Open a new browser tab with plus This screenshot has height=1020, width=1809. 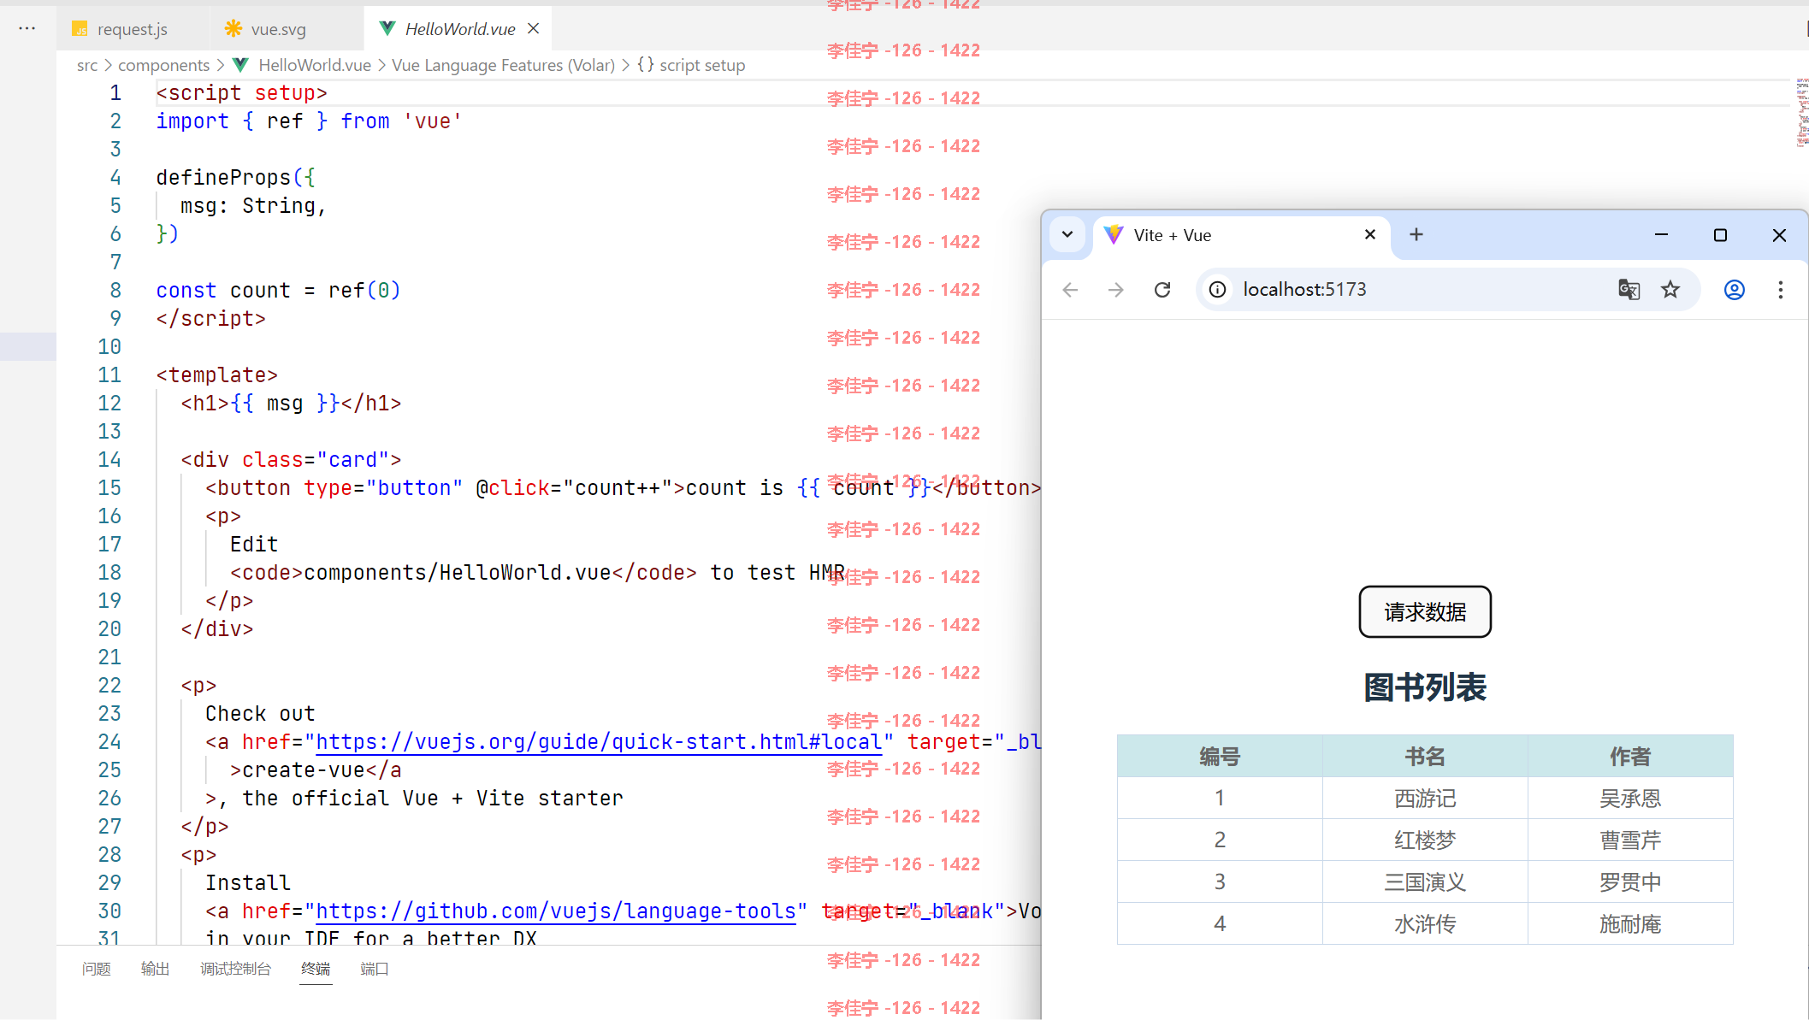tap(1416, 234)
